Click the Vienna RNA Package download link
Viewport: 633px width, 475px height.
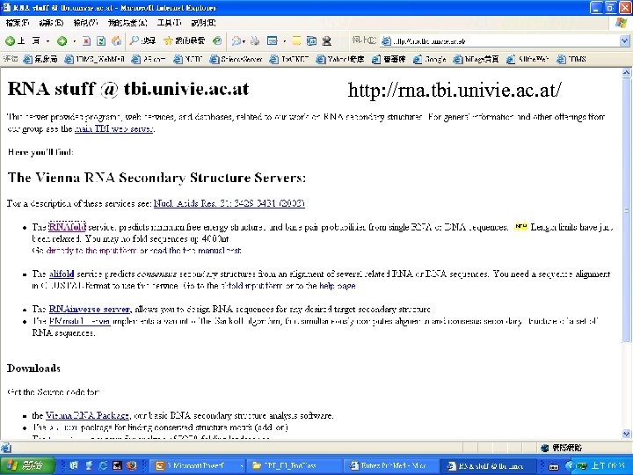87,415
